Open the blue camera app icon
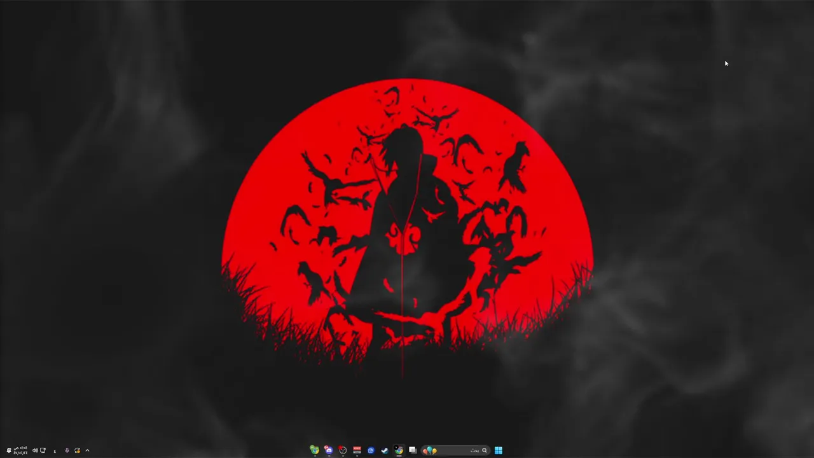Image resolution: width=814 pixels, height=458 pixels. tap(371, 450)
